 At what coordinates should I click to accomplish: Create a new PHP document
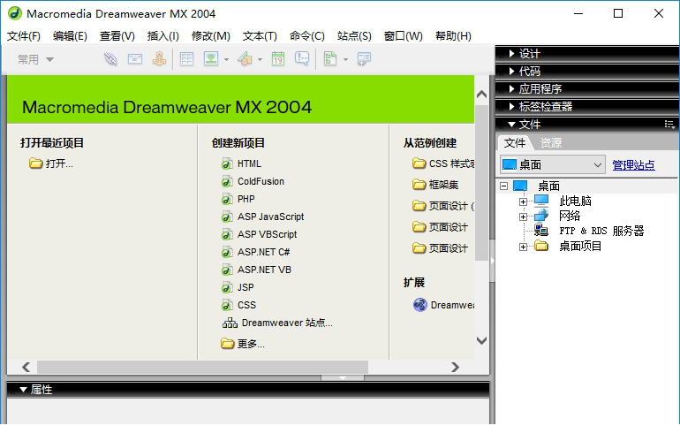pyautogui.click(x=238, y=199)
